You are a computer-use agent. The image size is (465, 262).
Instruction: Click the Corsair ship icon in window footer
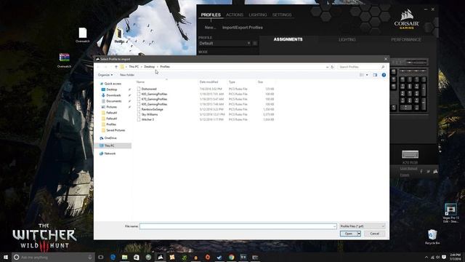click(435, 172)
